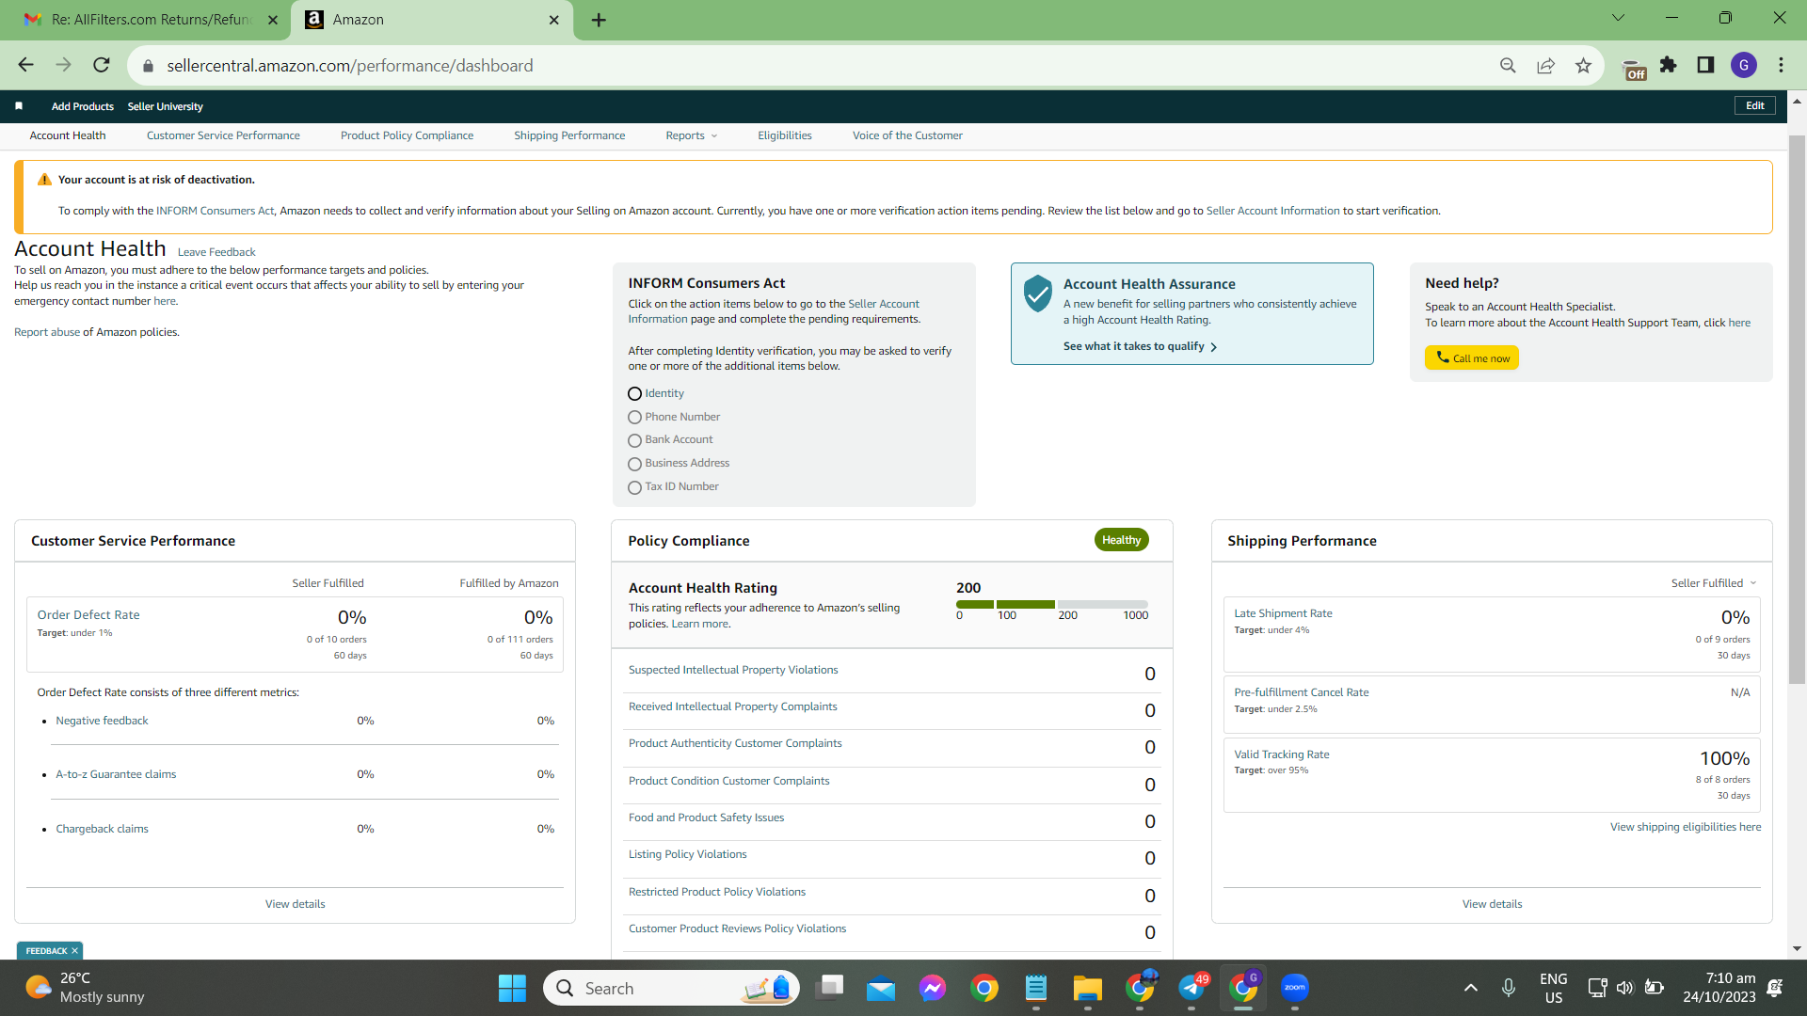This screenshot has height=1016, width=1807.
Task: Select the Bank Account radio option
Action: click(634, 440)
